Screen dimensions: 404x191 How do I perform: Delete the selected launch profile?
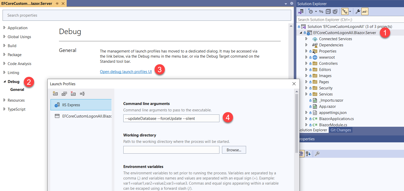73,94
